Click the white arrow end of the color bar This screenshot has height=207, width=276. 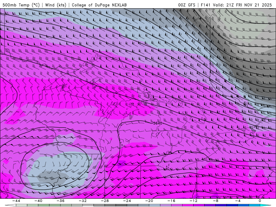coord(10,205)
